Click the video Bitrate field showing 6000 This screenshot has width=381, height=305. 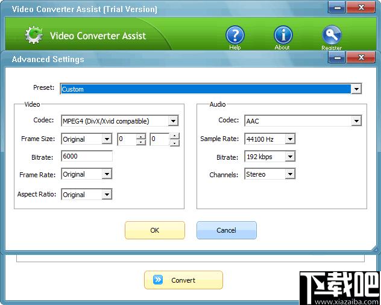[x=87, y=156]
